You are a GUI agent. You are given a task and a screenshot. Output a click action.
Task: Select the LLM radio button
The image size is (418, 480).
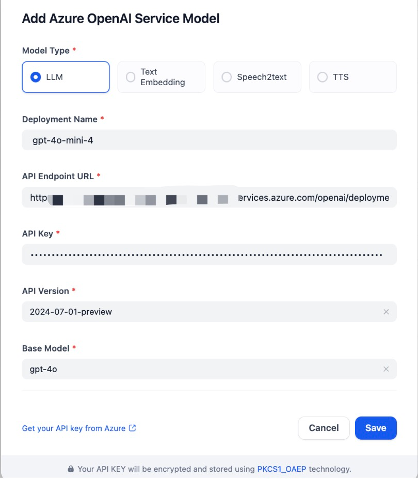[x=36, y=77]
